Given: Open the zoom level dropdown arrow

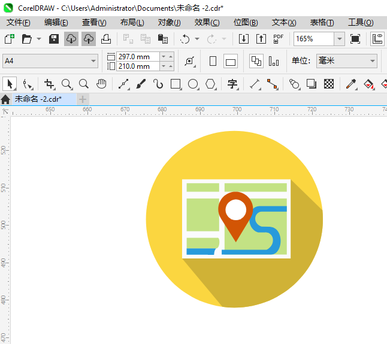Looking at the screenshot, I should (340, 39).
